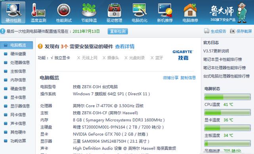This screenshot has width=254, height=154.
Task: Click the 显卡温度 36 ℃ reading
Action: click(x=219, y=120)
